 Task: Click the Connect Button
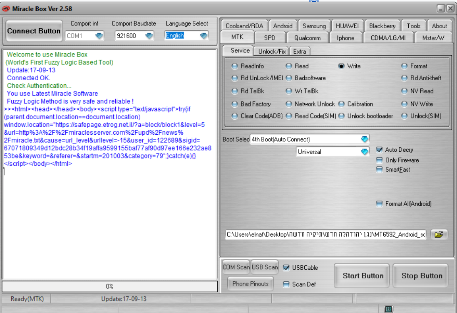(34, 31)
